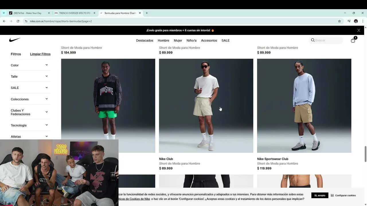Image resolution: width=367 pixels, height=206 pixels.
Task: Expand the Colecciones filter
Action: pyautogui.click(x=30, y=99)
